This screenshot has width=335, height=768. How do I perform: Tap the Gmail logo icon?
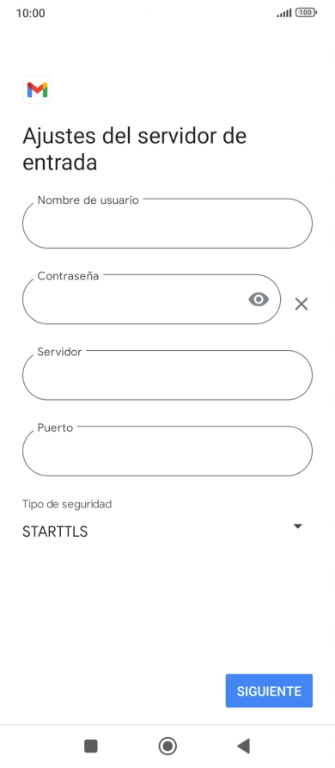tap(37, 89)
